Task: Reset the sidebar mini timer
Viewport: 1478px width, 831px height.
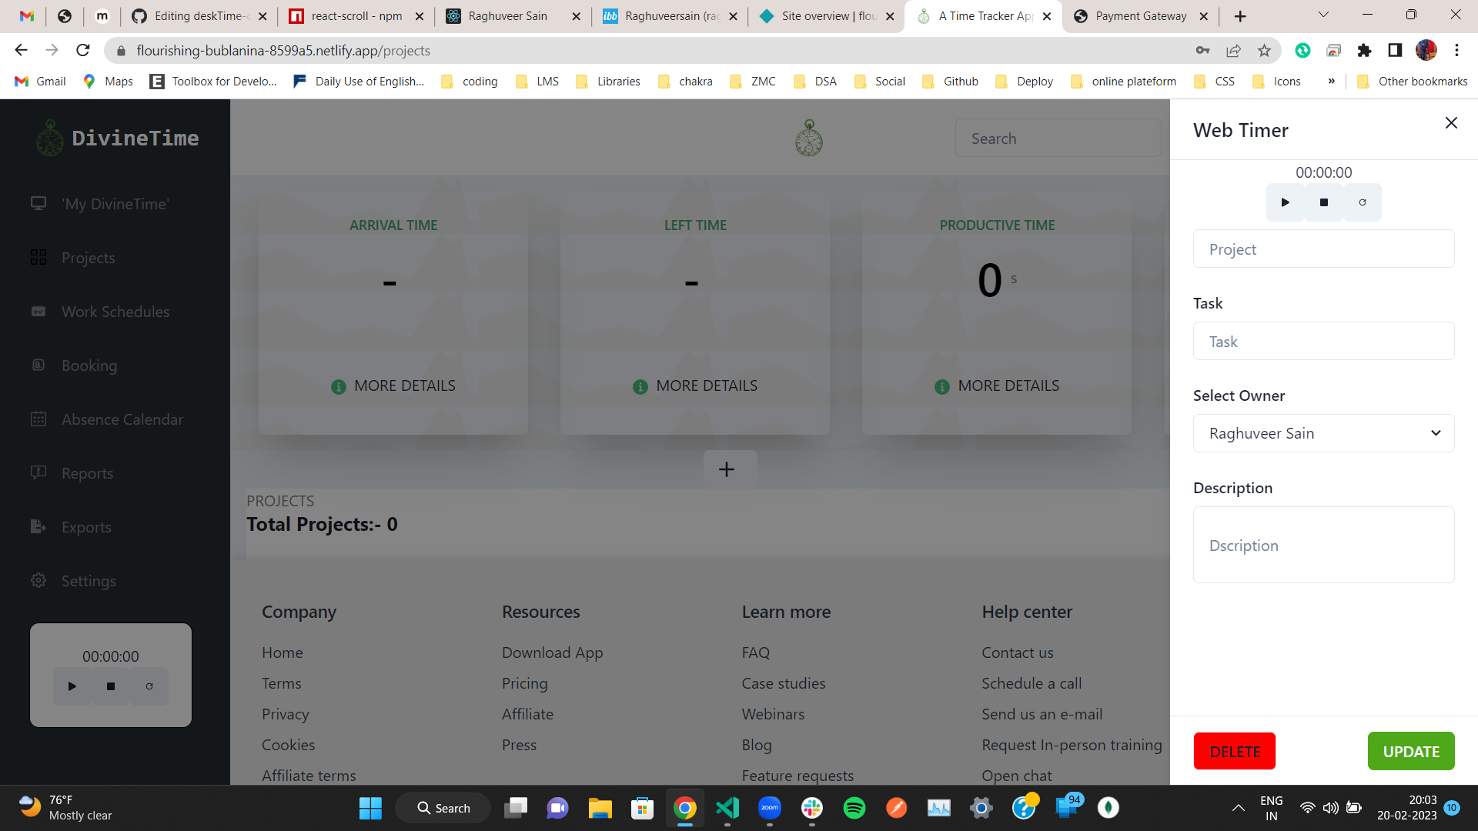Action: click(x=149, y=686)
